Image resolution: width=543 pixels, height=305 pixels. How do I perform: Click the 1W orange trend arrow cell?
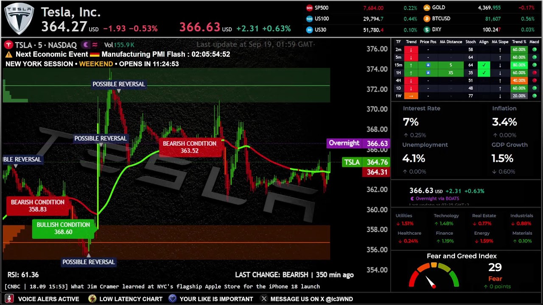tap(411, 96)
